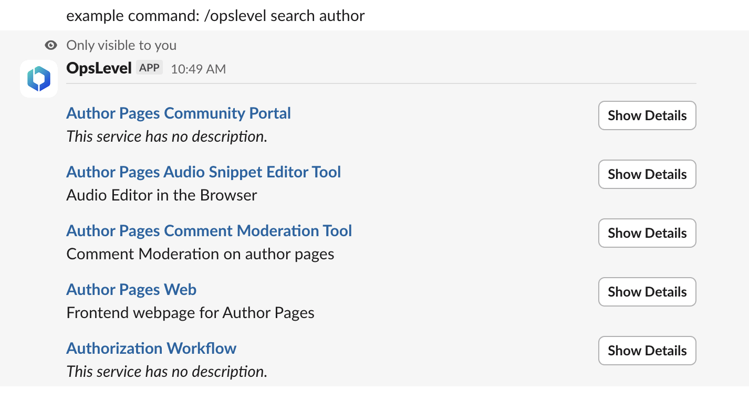This screenshot has width=749, height=401.
Task: Click the 'no description' text under Community Portal
Action: coord(167,136)
